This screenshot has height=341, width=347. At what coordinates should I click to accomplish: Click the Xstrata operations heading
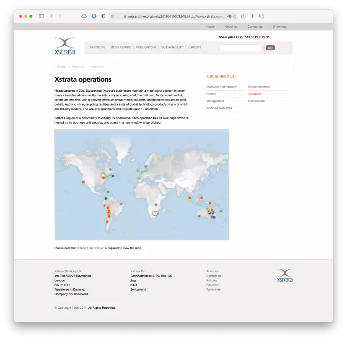pos(83,80)
